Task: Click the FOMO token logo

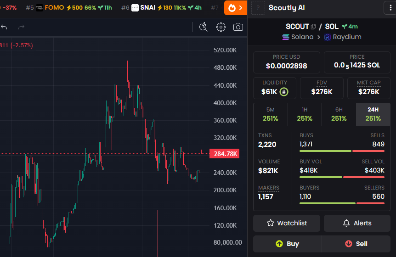Action: [40, 8]
